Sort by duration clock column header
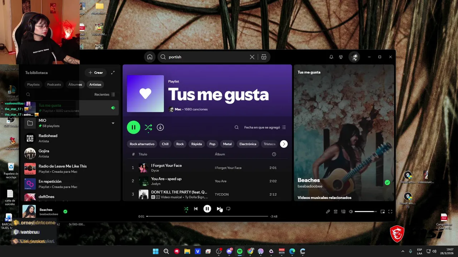Image resolution: width=458 pixels, height=257 pixels. [274, 154]
